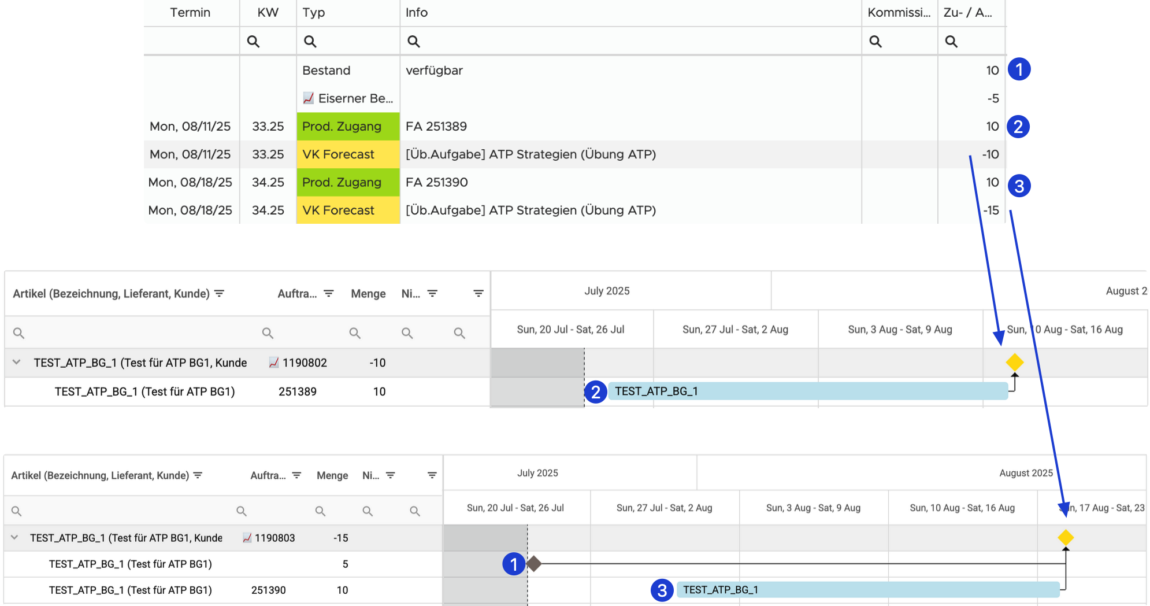
Task: Click the search icon under Typ column
Action: tap(310, 42)
